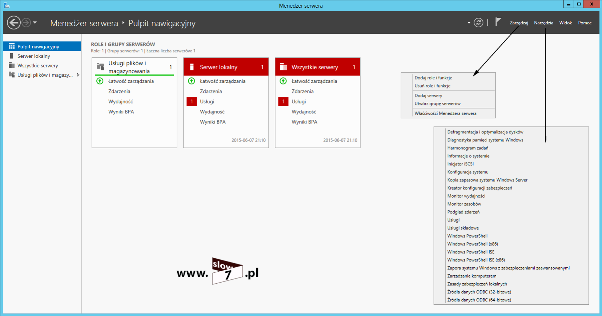Click Wyniki BPA link in Wszystkie serwery tile
Image resolution: width=602 pixels, height=316 pixels.
304,122
